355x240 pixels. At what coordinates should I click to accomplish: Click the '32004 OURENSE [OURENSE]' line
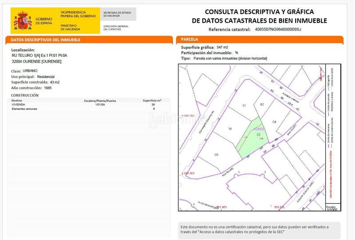(x=36, y=61)
